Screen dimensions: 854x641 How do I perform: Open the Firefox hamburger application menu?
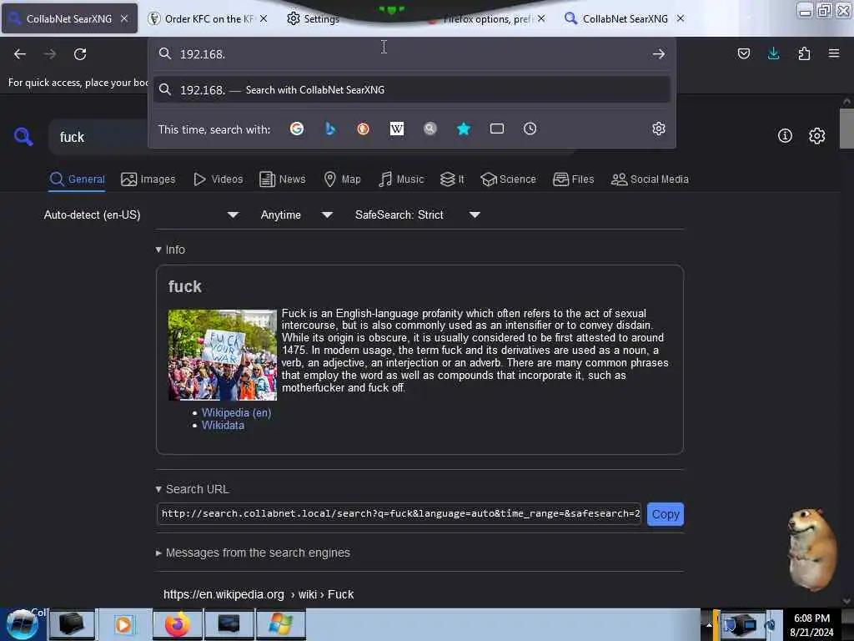coord(834,53)
